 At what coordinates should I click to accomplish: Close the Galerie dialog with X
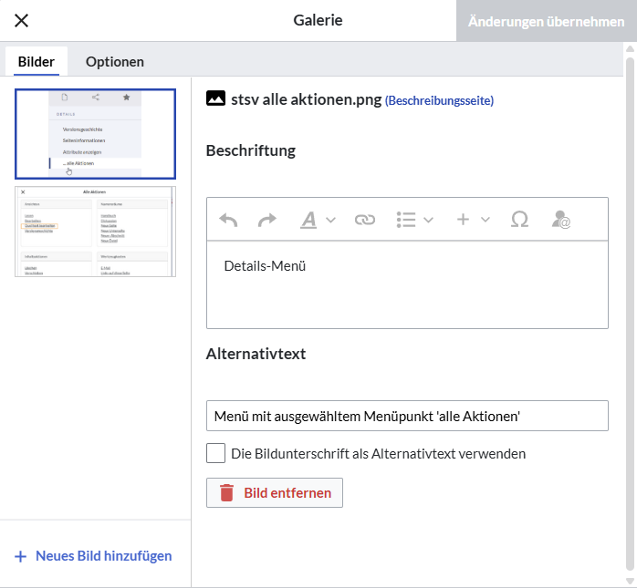(21, 20)
